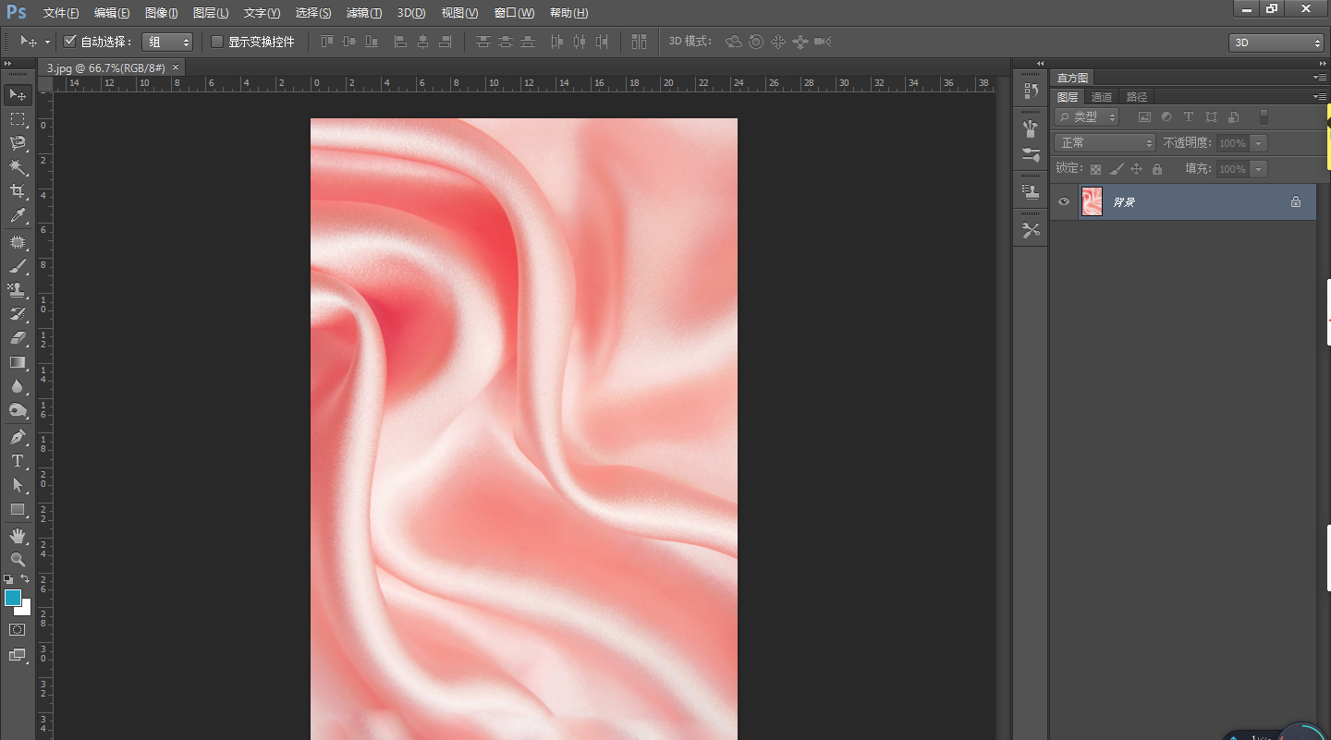Select the Brush tool
The image size is (1331, 740).
tap(18, 266)
